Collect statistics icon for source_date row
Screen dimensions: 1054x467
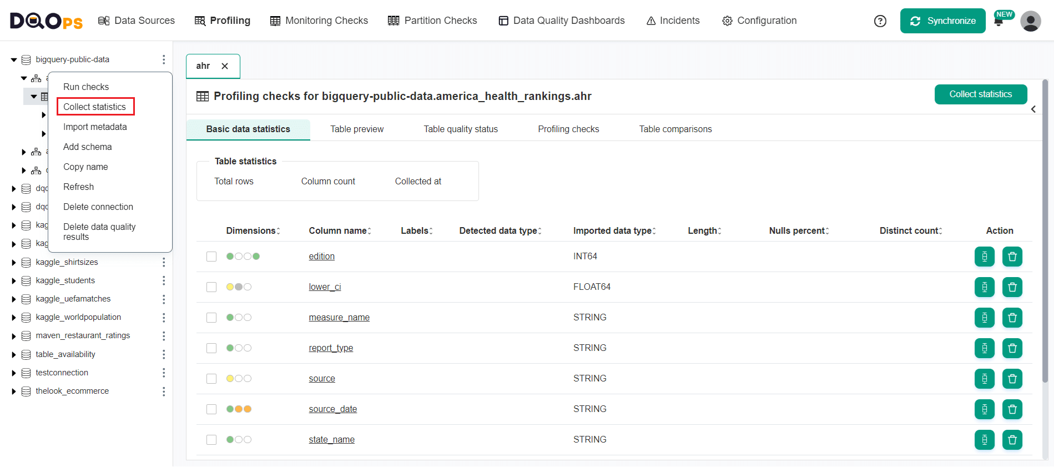pos(984,409)
